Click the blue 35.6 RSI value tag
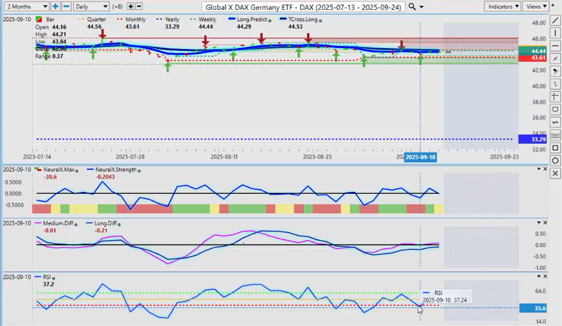The image size is (562, 326). (532, 308)
